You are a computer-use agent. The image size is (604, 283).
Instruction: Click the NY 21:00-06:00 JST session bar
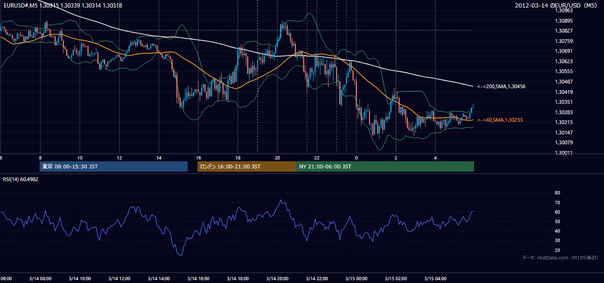(x=385, y=166)
